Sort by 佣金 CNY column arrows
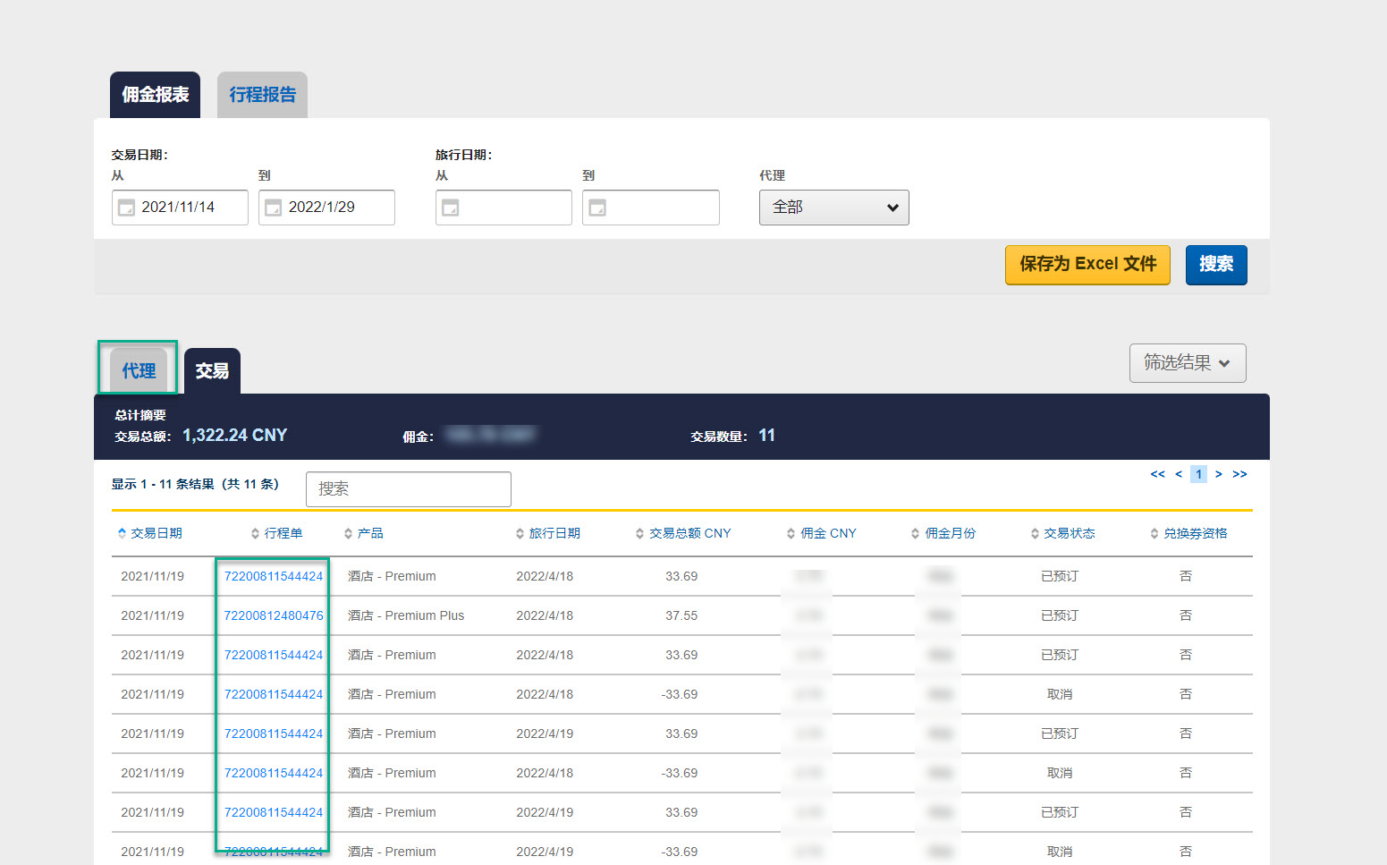 [x=791, y=533]
